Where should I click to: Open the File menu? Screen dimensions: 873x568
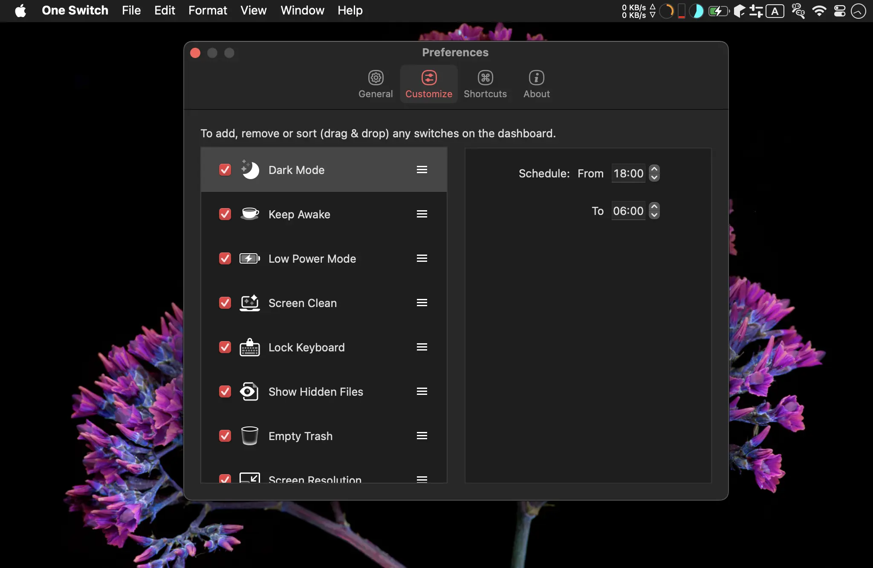[131, 10]
